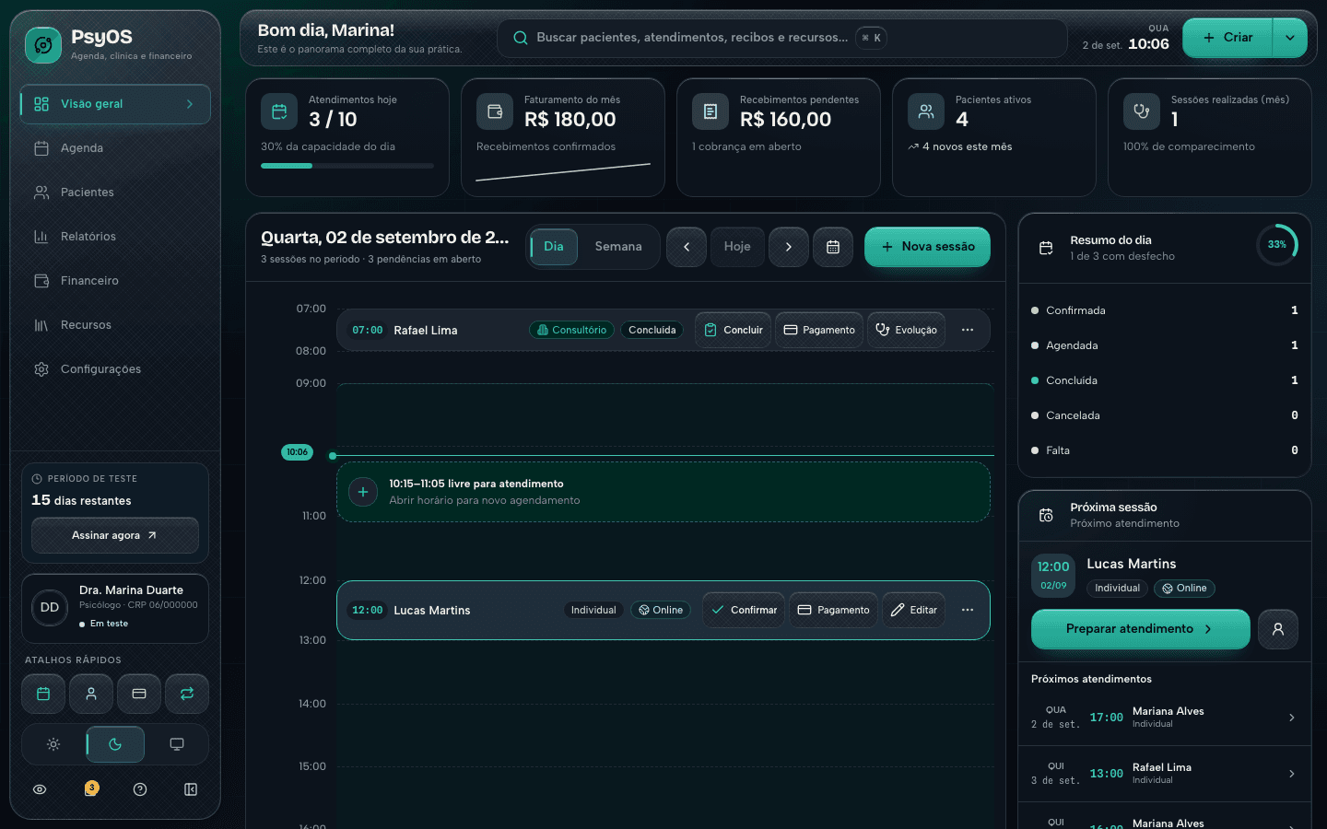Open more options for Lucas Martins session
This screenshot has width=1327, height=829.
click(x=968, y=610)
